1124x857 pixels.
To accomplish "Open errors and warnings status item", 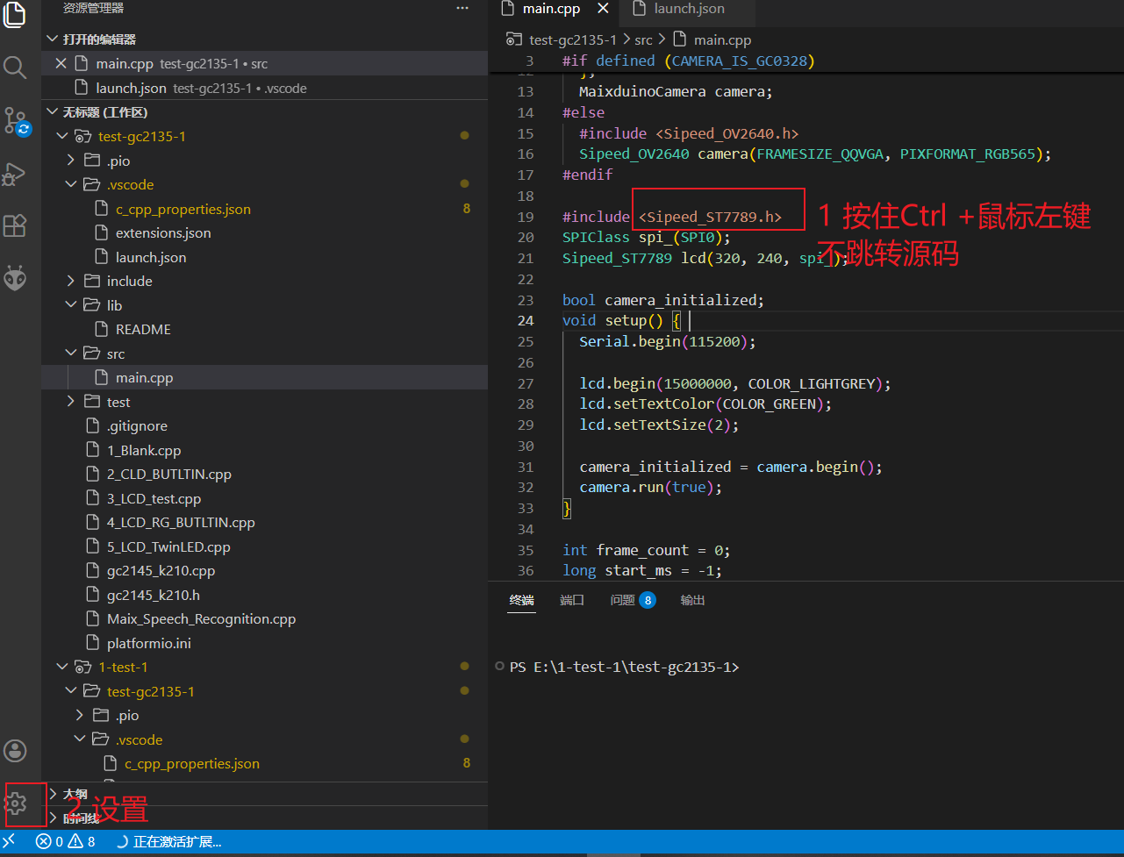I will (x=66, y=841).
